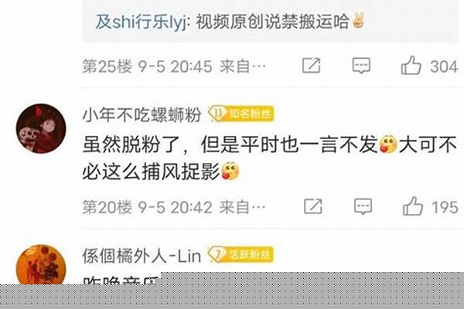Share the 20th floor comment via repost icon
The width and height of the screenshot is (464, 309).
(x=313, y=206)
